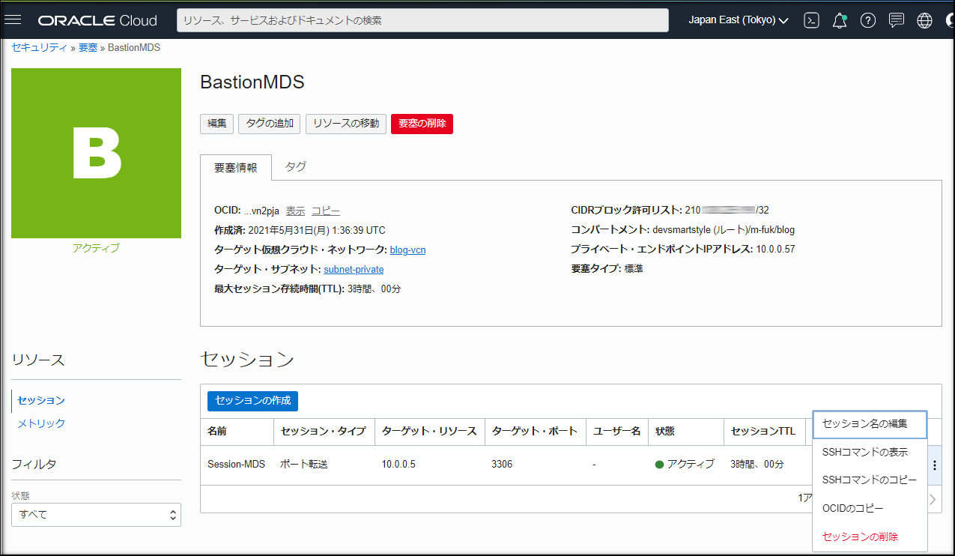The image size is (955, 556).
Task: Click the セッション・タイプ column header
Action: [x=323, y=431]
